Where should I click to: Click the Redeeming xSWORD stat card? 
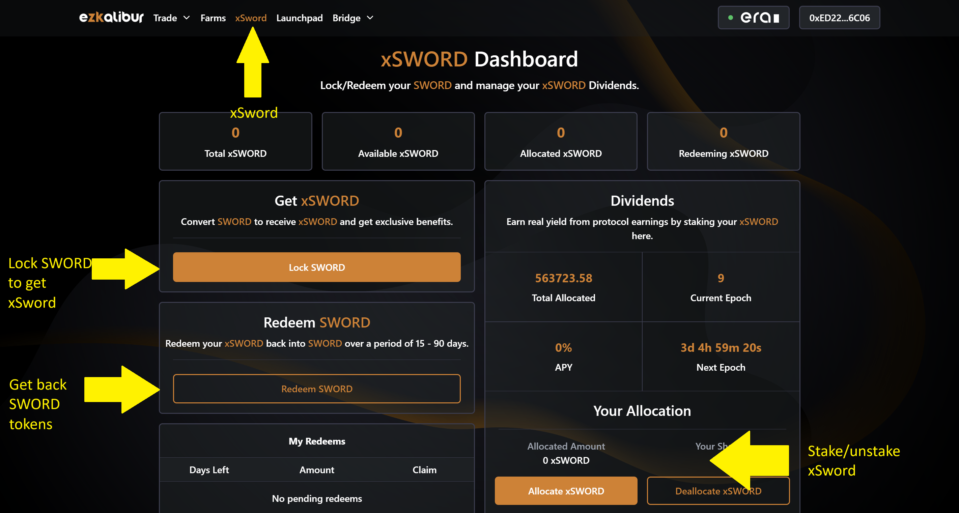click(x=723, y=141)
